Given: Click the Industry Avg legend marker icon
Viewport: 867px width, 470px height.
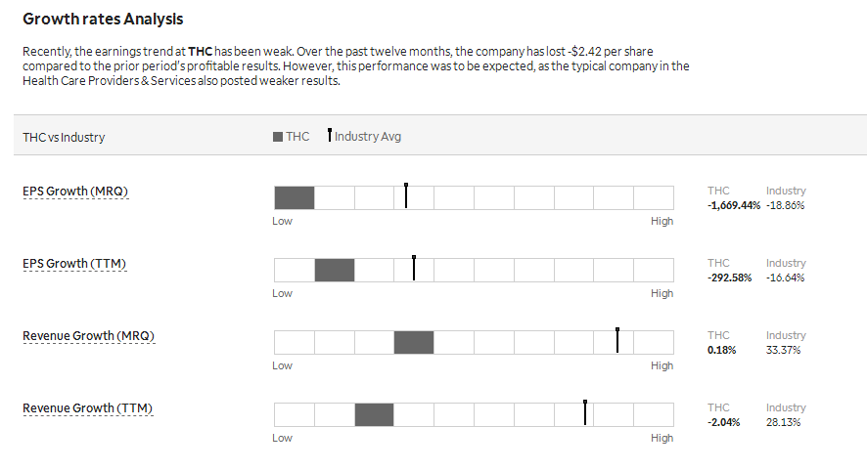Looking at the screenshot, I should [330, 135].
